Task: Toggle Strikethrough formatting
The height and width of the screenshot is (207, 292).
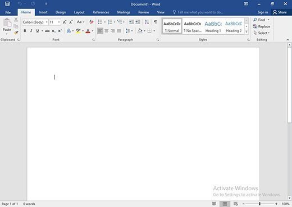Action: point(47,31)
